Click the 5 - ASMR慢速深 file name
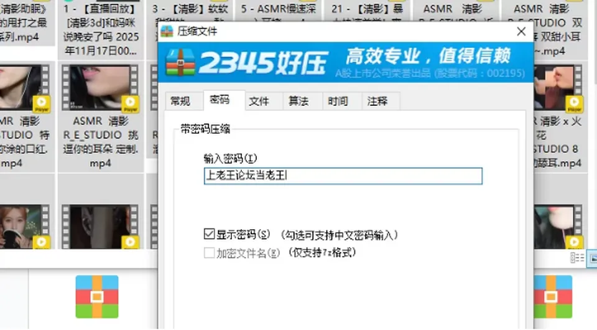This screenshot has height=330, width=597. [x=279, y=9]
